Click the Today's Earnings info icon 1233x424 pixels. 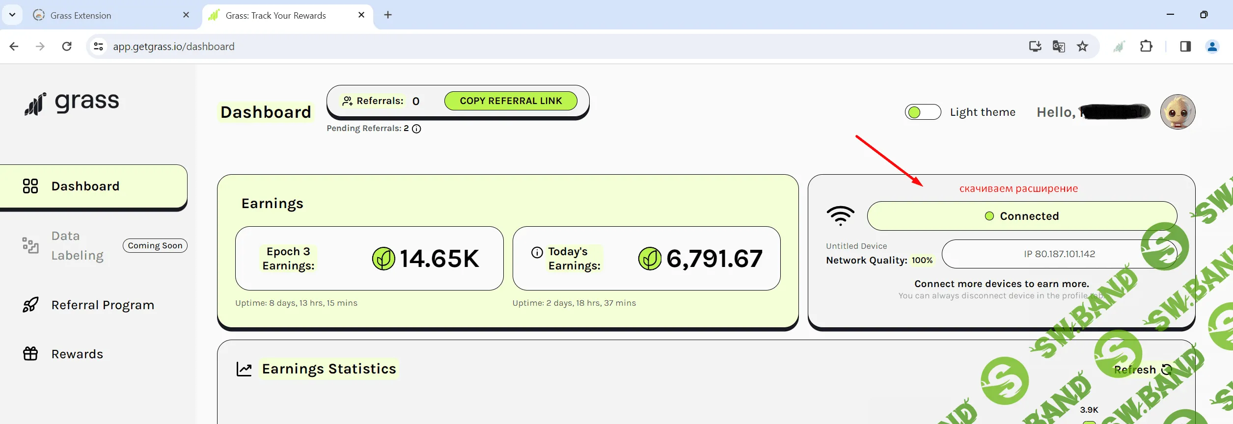point(537,252)
